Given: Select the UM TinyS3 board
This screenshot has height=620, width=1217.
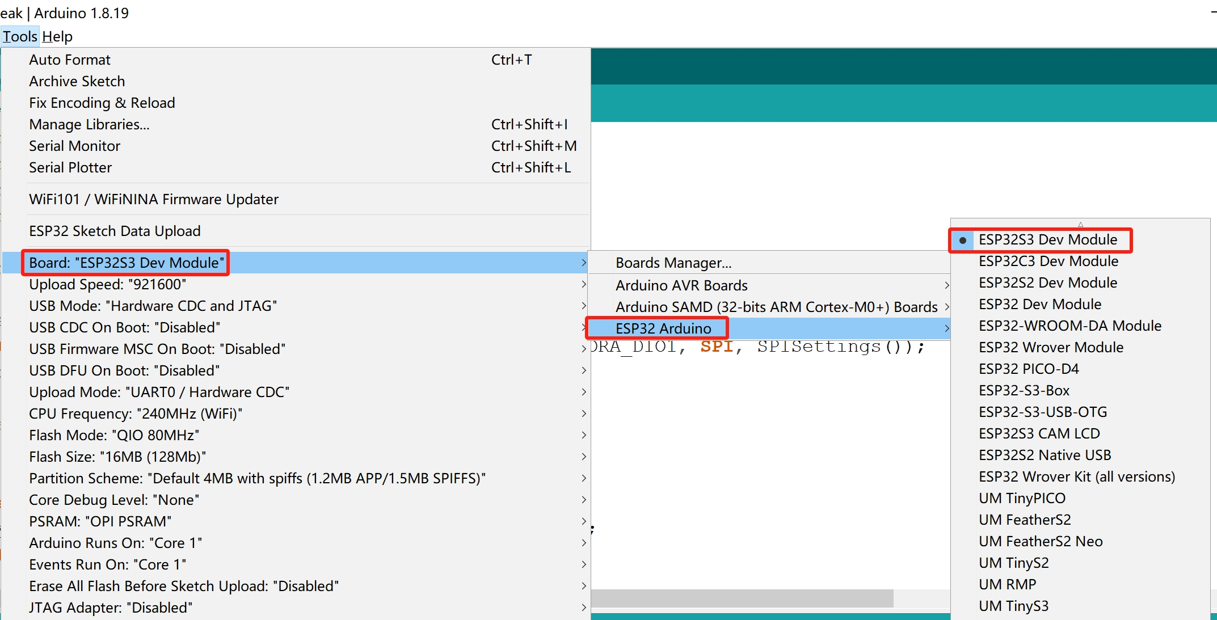Looking at the screenshot, I should pos(1080,606).
